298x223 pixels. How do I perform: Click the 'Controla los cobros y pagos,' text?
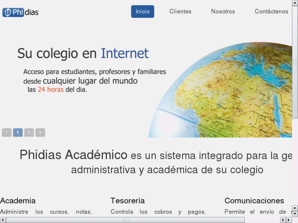pyautogui.click(x=158, y=212)
